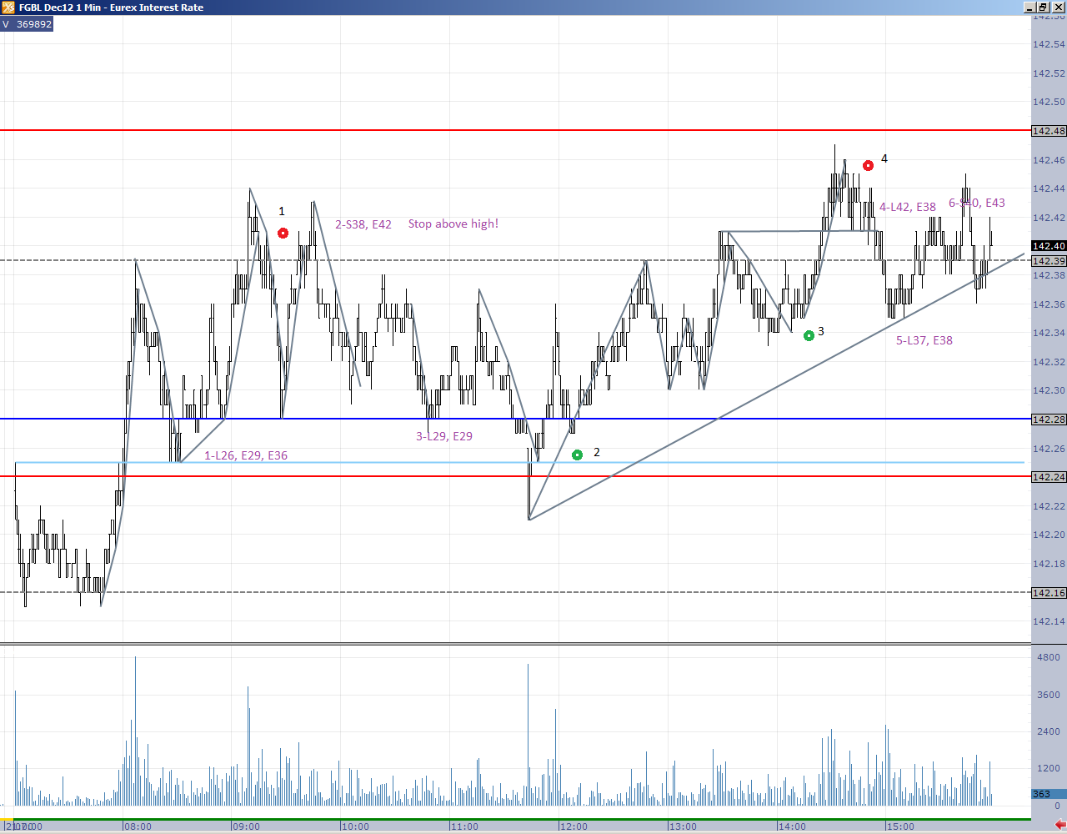Viewport: 1067px width, 834px height.
Task: Select the red horizontal line at 142.48
Action: (x=515, y=130)
